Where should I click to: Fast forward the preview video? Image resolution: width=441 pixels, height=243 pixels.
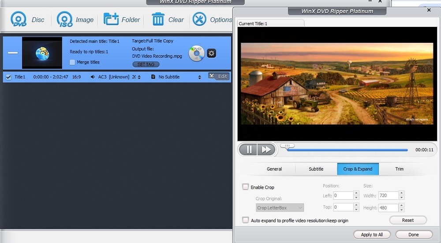(x=266, y=150)
